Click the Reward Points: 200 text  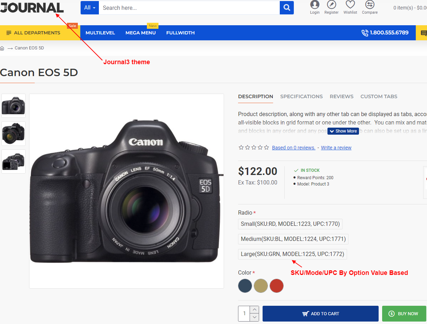pos(315,178)
